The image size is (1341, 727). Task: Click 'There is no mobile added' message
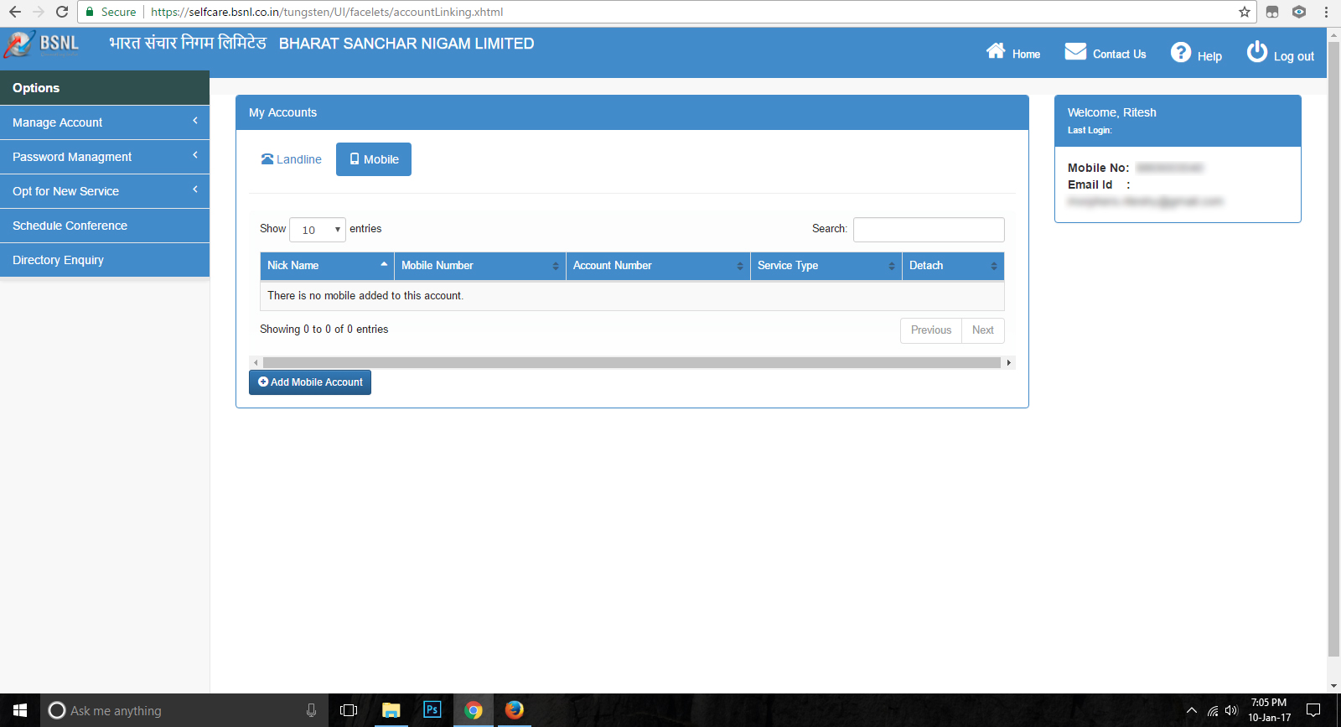pyautogui.click(x=365, y=296)
